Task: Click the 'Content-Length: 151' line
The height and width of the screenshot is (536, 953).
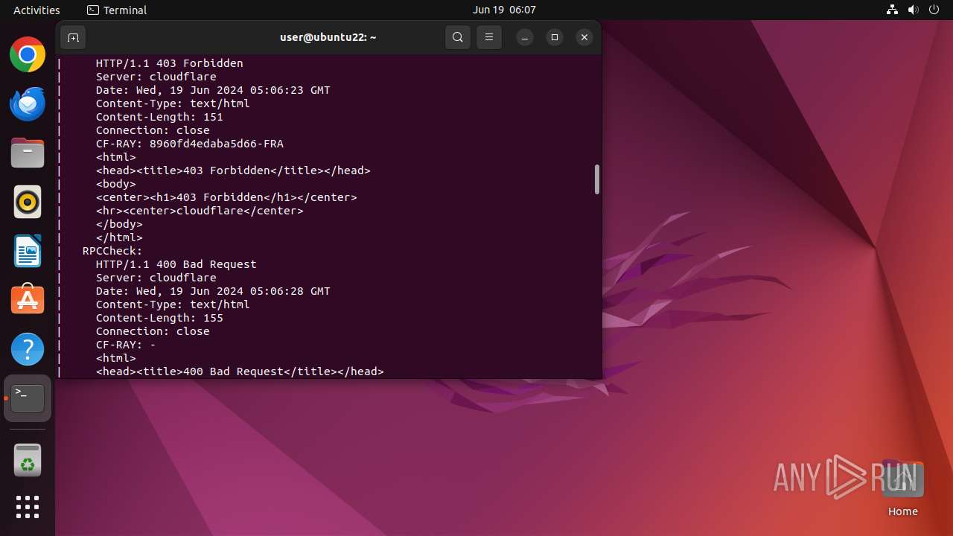Action: click(x=159, y=117)
